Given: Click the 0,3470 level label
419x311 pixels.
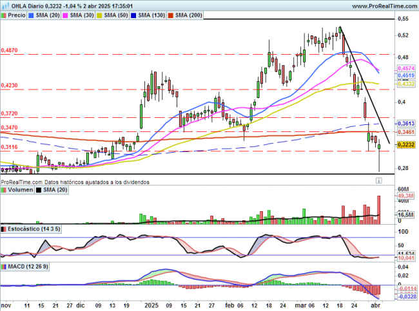Looking at the screenshot, I should coord(9,127).
